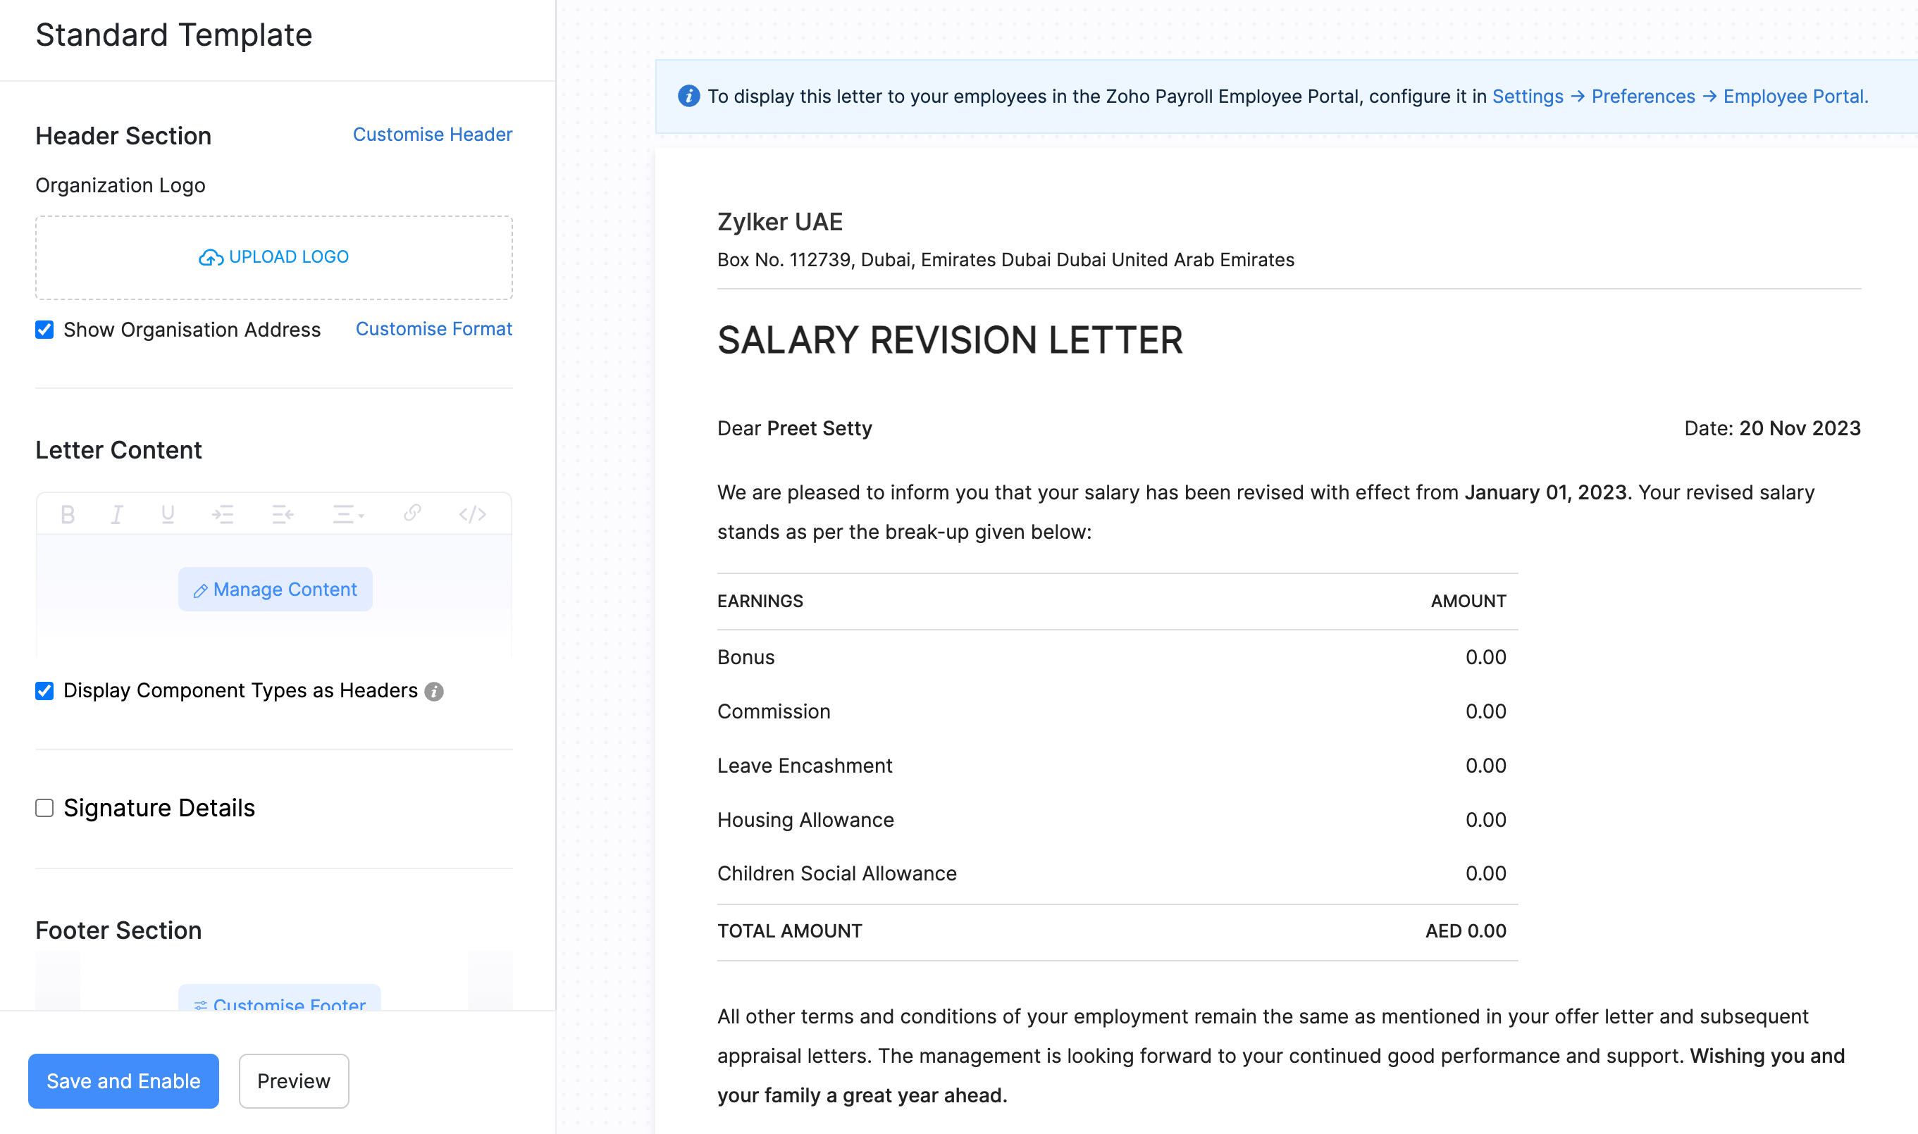This screenshot has height=1134, width=1918.
Task: Click Save and Enable button
Action: pyautogui.click(x=123, y=1080)
